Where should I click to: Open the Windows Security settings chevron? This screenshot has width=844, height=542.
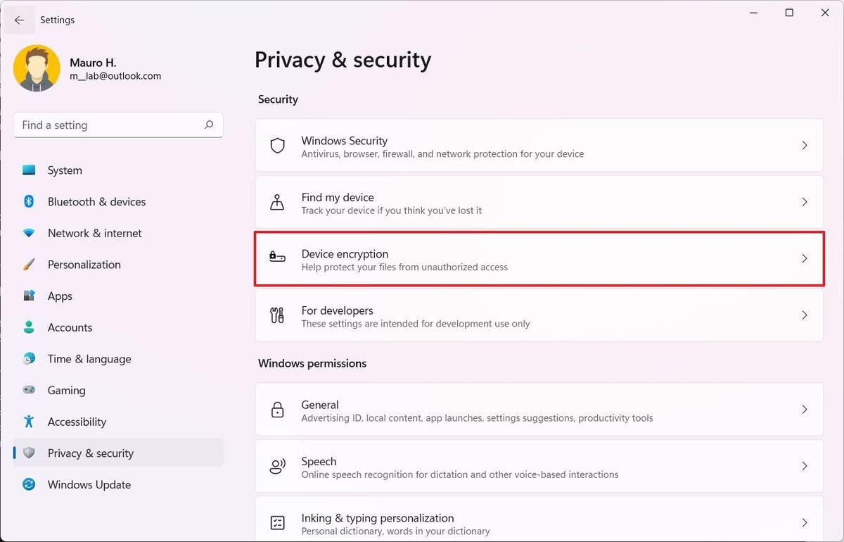pos(805,145)
